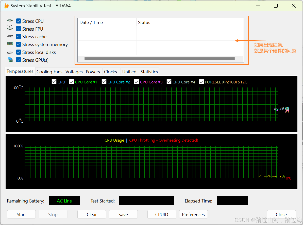Screen dimensions: 303x225
Task: Toggle FORESEE XP2100F512G disk temperature checkbox
Action: (x=201, y=82)
